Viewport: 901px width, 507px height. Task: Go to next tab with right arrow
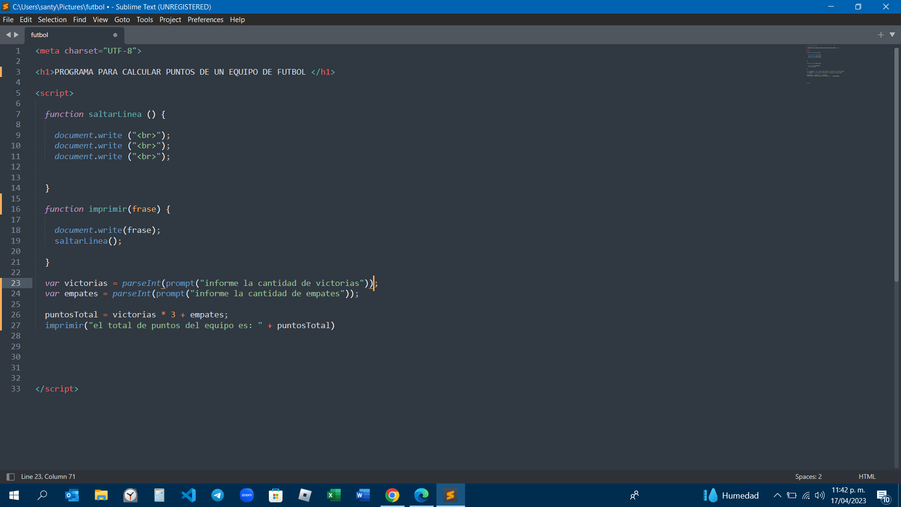[x=16, y=35]
